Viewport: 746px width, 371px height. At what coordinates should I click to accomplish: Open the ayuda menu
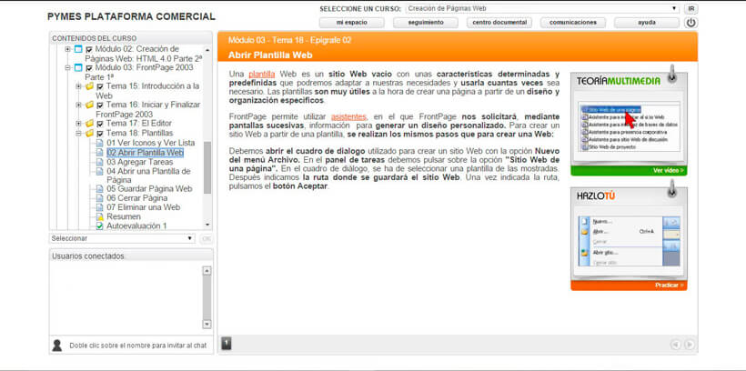(647, 23)
